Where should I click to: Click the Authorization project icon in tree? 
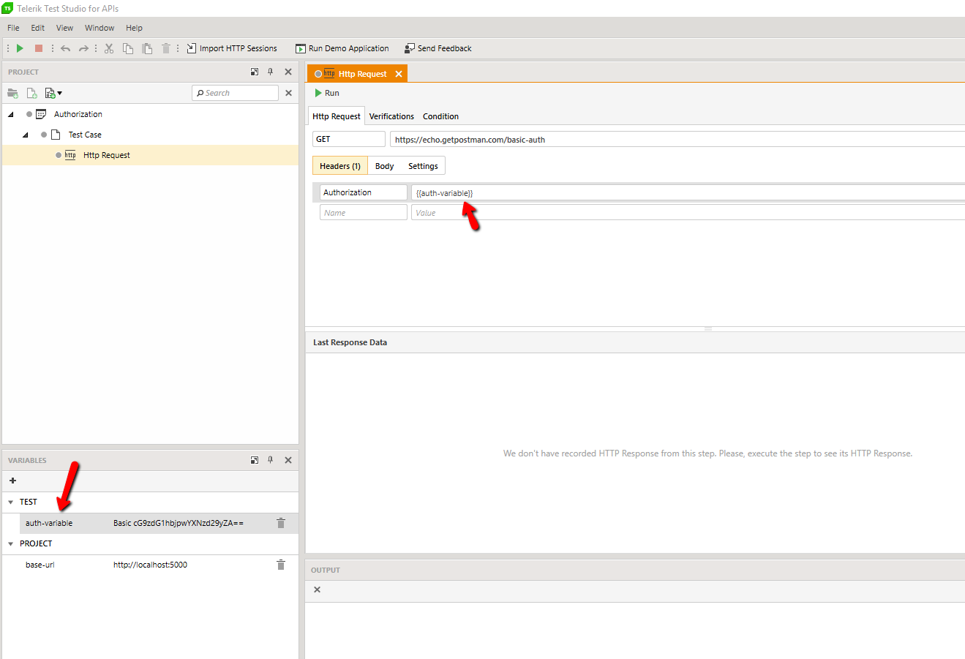(41, 114)
